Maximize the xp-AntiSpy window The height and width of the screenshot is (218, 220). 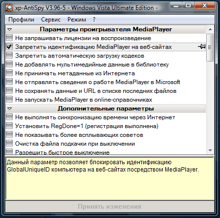point(188,6)
